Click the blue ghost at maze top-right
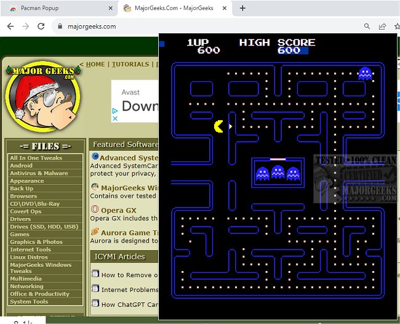 [365, 73]
